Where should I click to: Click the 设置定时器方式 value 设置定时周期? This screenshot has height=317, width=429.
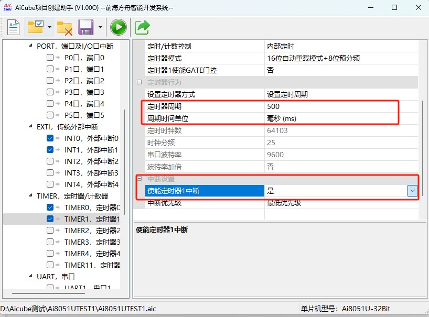(x=341, y=94)
